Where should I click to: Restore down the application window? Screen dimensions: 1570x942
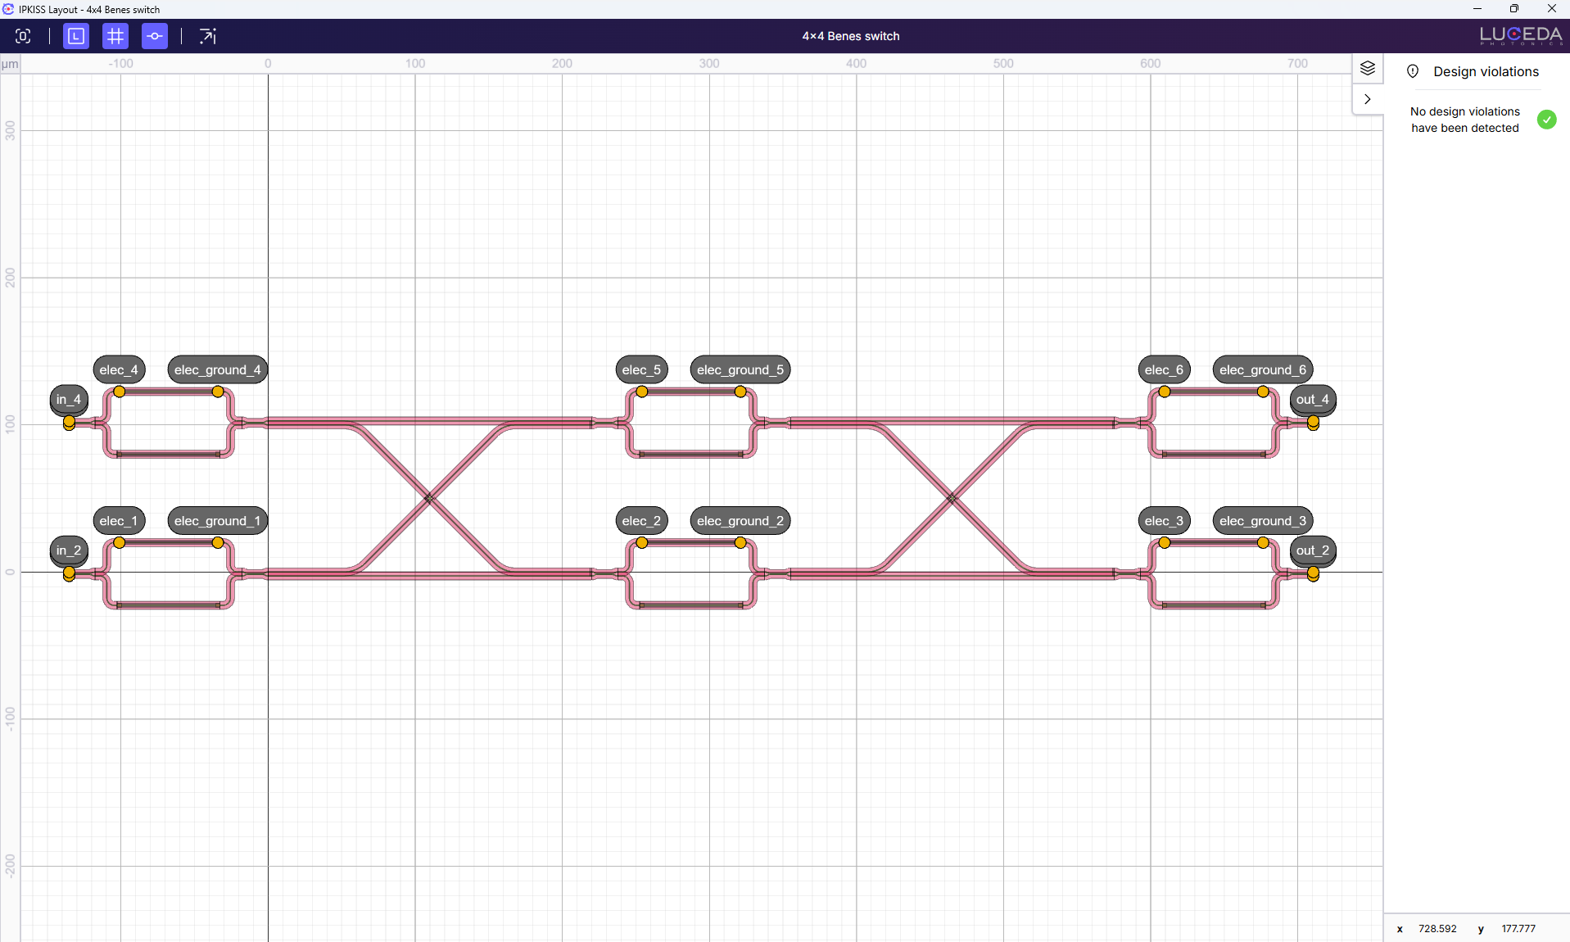pyautogui.click(x=1513, y=9)
